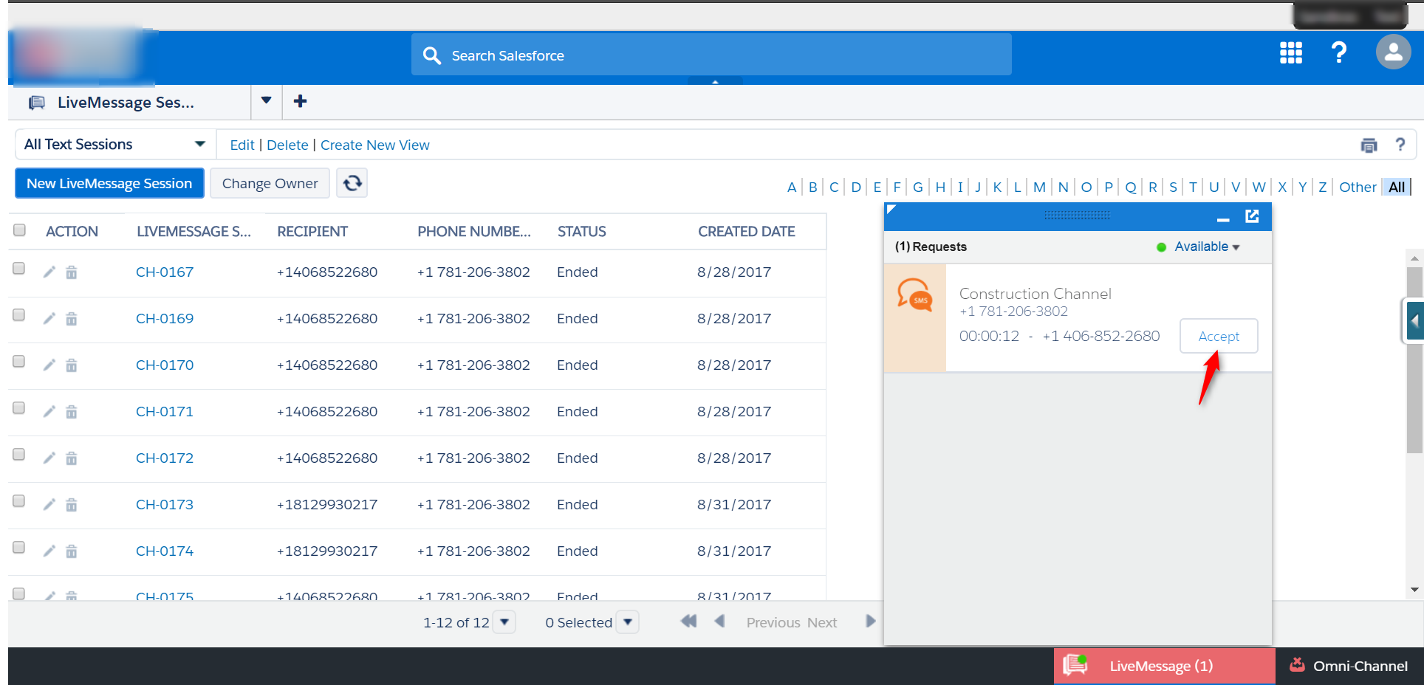The image size is (1424, 685).
Task: Click the Edit view link
Action: coord(242,145)
